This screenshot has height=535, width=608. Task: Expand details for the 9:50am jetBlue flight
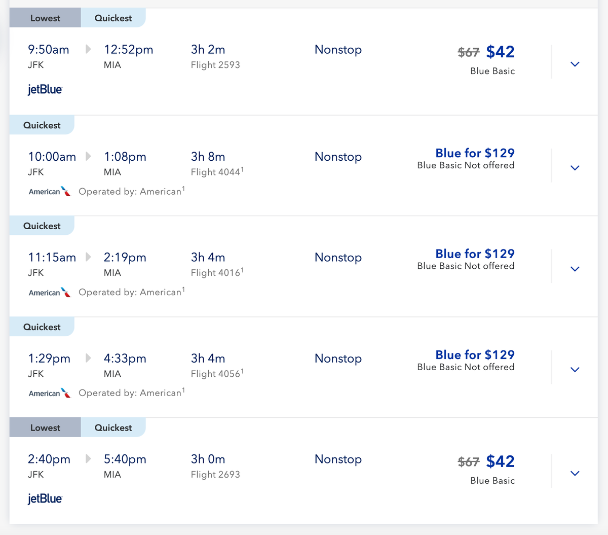[575, 64]
